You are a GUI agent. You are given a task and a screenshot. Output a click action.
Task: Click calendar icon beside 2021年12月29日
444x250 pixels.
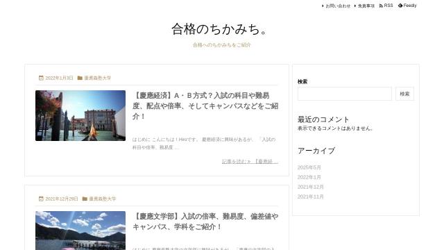pyautogui.click(x=41, y=199)
